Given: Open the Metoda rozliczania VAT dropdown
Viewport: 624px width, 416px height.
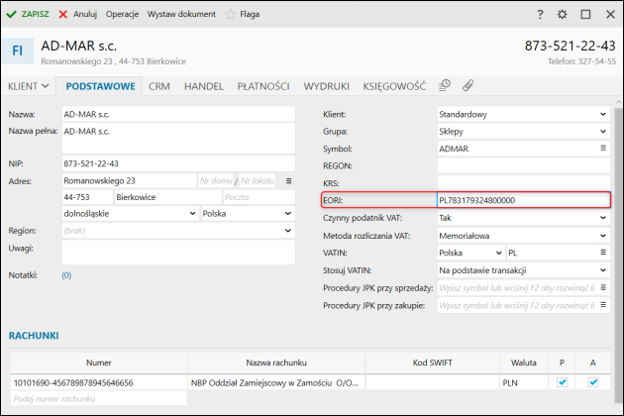Looking at the screenshot, I should tap(602, 236).
